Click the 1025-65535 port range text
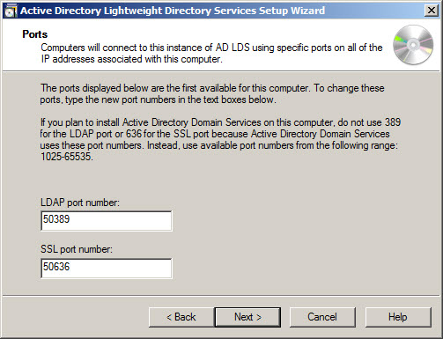 [x=67, y=157]
